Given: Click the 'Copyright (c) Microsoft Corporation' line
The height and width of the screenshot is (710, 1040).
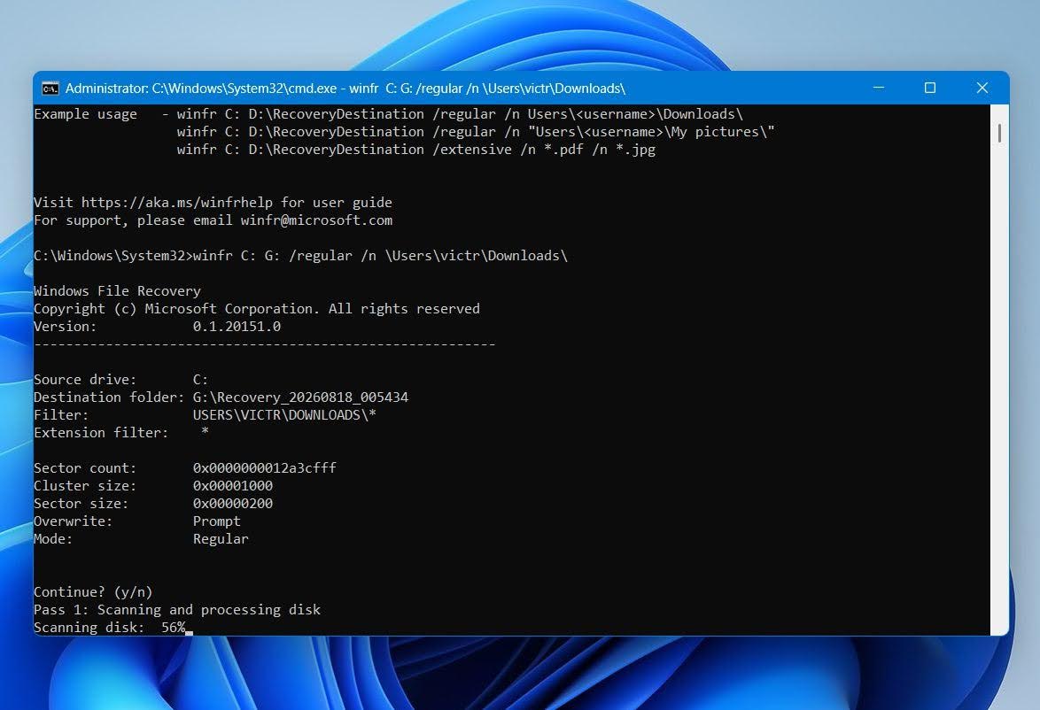Looking at the screenshot, I should click(x=257, y=309).
